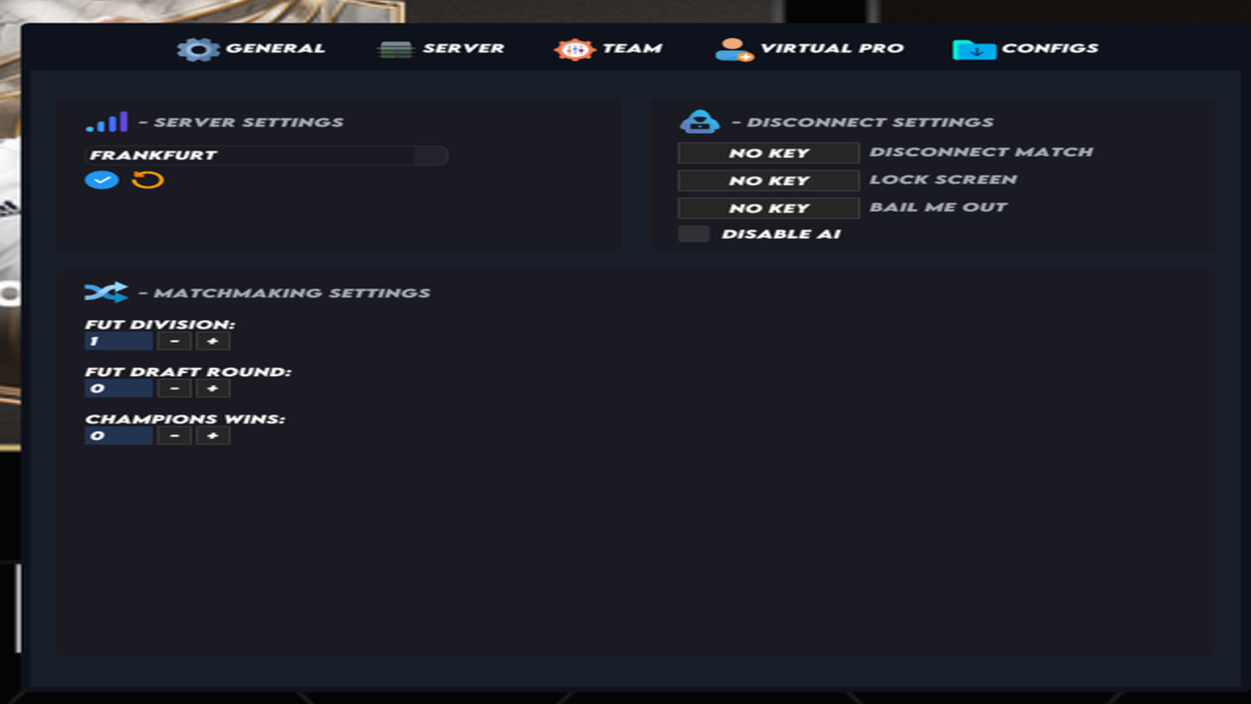Open the Virtual Pro tab
1251x704 pixels.
click(x=810, y=49)
